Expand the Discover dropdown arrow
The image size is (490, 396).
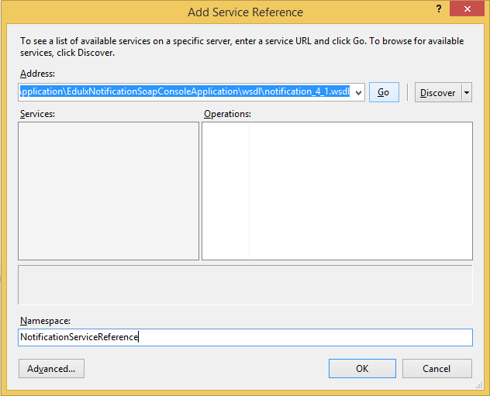(x=467, y=92)
